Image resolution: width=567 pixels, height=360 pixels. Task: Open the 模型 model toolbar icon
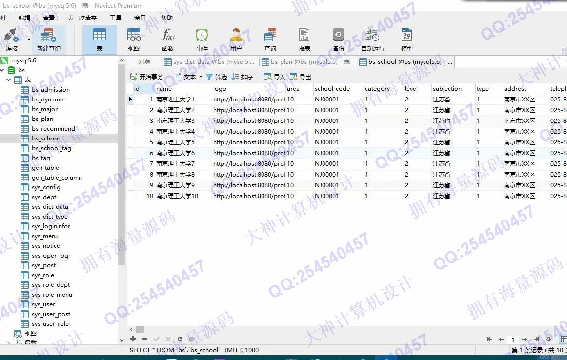[407, 40]
